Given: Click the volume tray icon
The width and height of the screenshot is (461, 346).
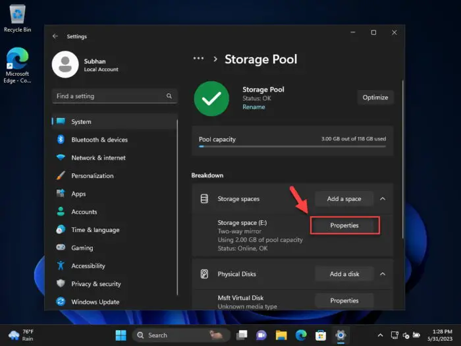Looking at the screenshot, I should pyautogui.click(x=406, y=335).
